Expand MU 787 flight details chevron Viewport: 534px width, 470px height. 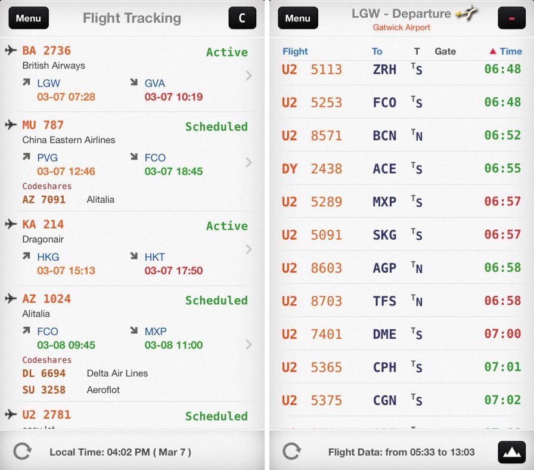(249, 162)
